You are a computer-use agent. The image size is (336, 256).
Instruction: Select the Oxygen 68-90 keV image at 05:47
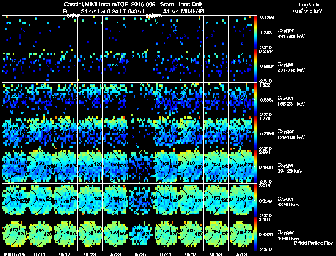(x=191, y=200)
